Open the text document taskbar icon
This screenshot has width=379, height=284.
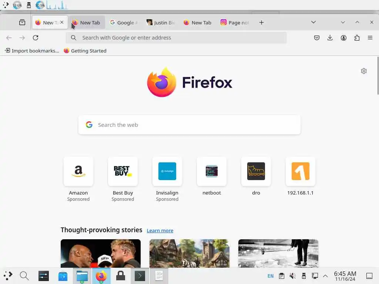[x=159, y=276]
